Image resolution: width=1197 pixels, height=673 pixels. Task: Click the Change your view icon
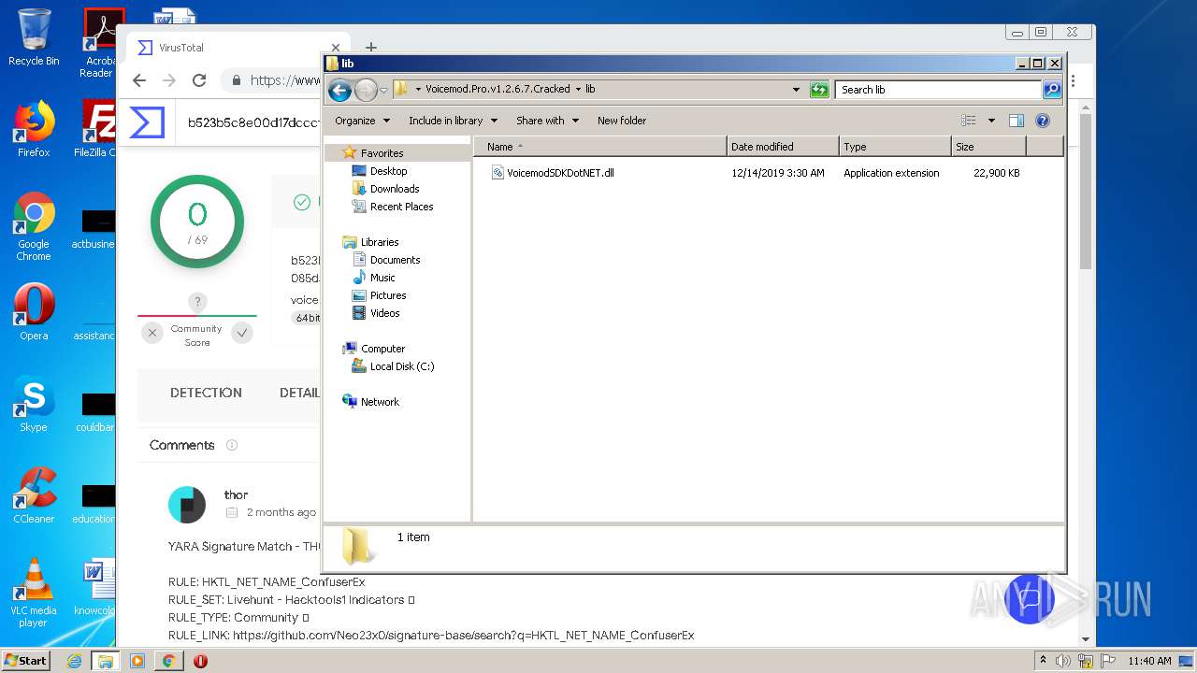(969, 121)
